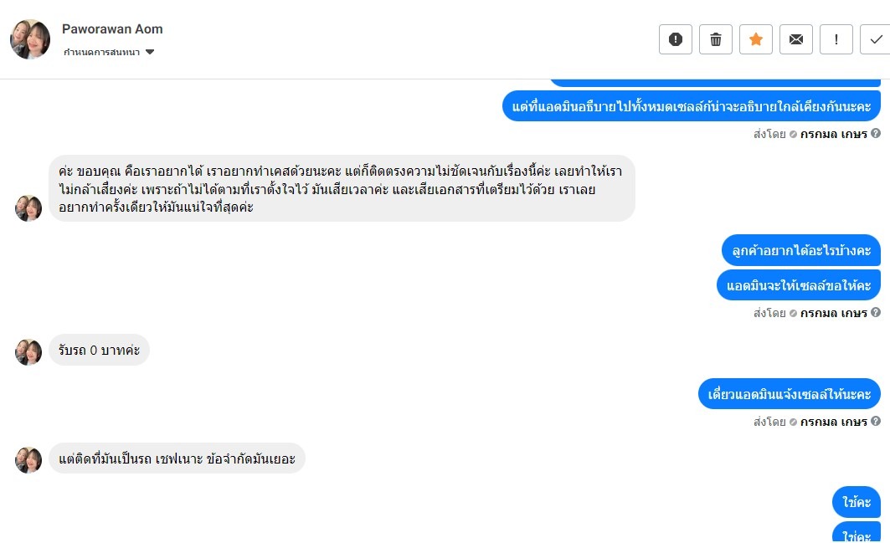
Task: Click the avatar beside รับรถ 0 บาทค่ะ
Action: [x=28, y=352]
